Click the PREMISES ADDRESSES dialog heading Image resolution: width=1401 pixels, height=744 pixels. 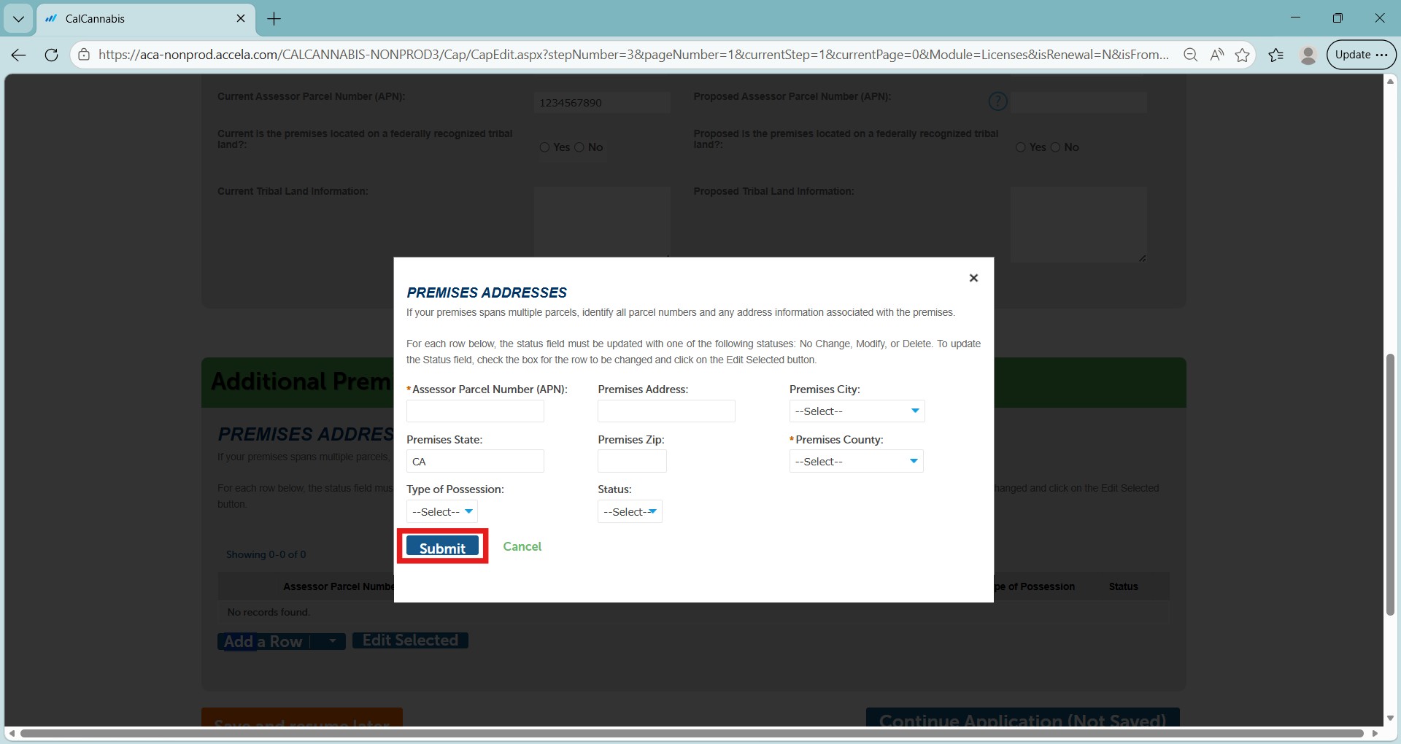[x=487, y=292]
